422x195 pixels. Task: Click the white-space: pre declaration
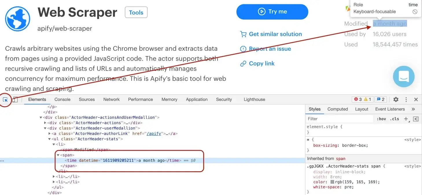[x=333, y=187]
